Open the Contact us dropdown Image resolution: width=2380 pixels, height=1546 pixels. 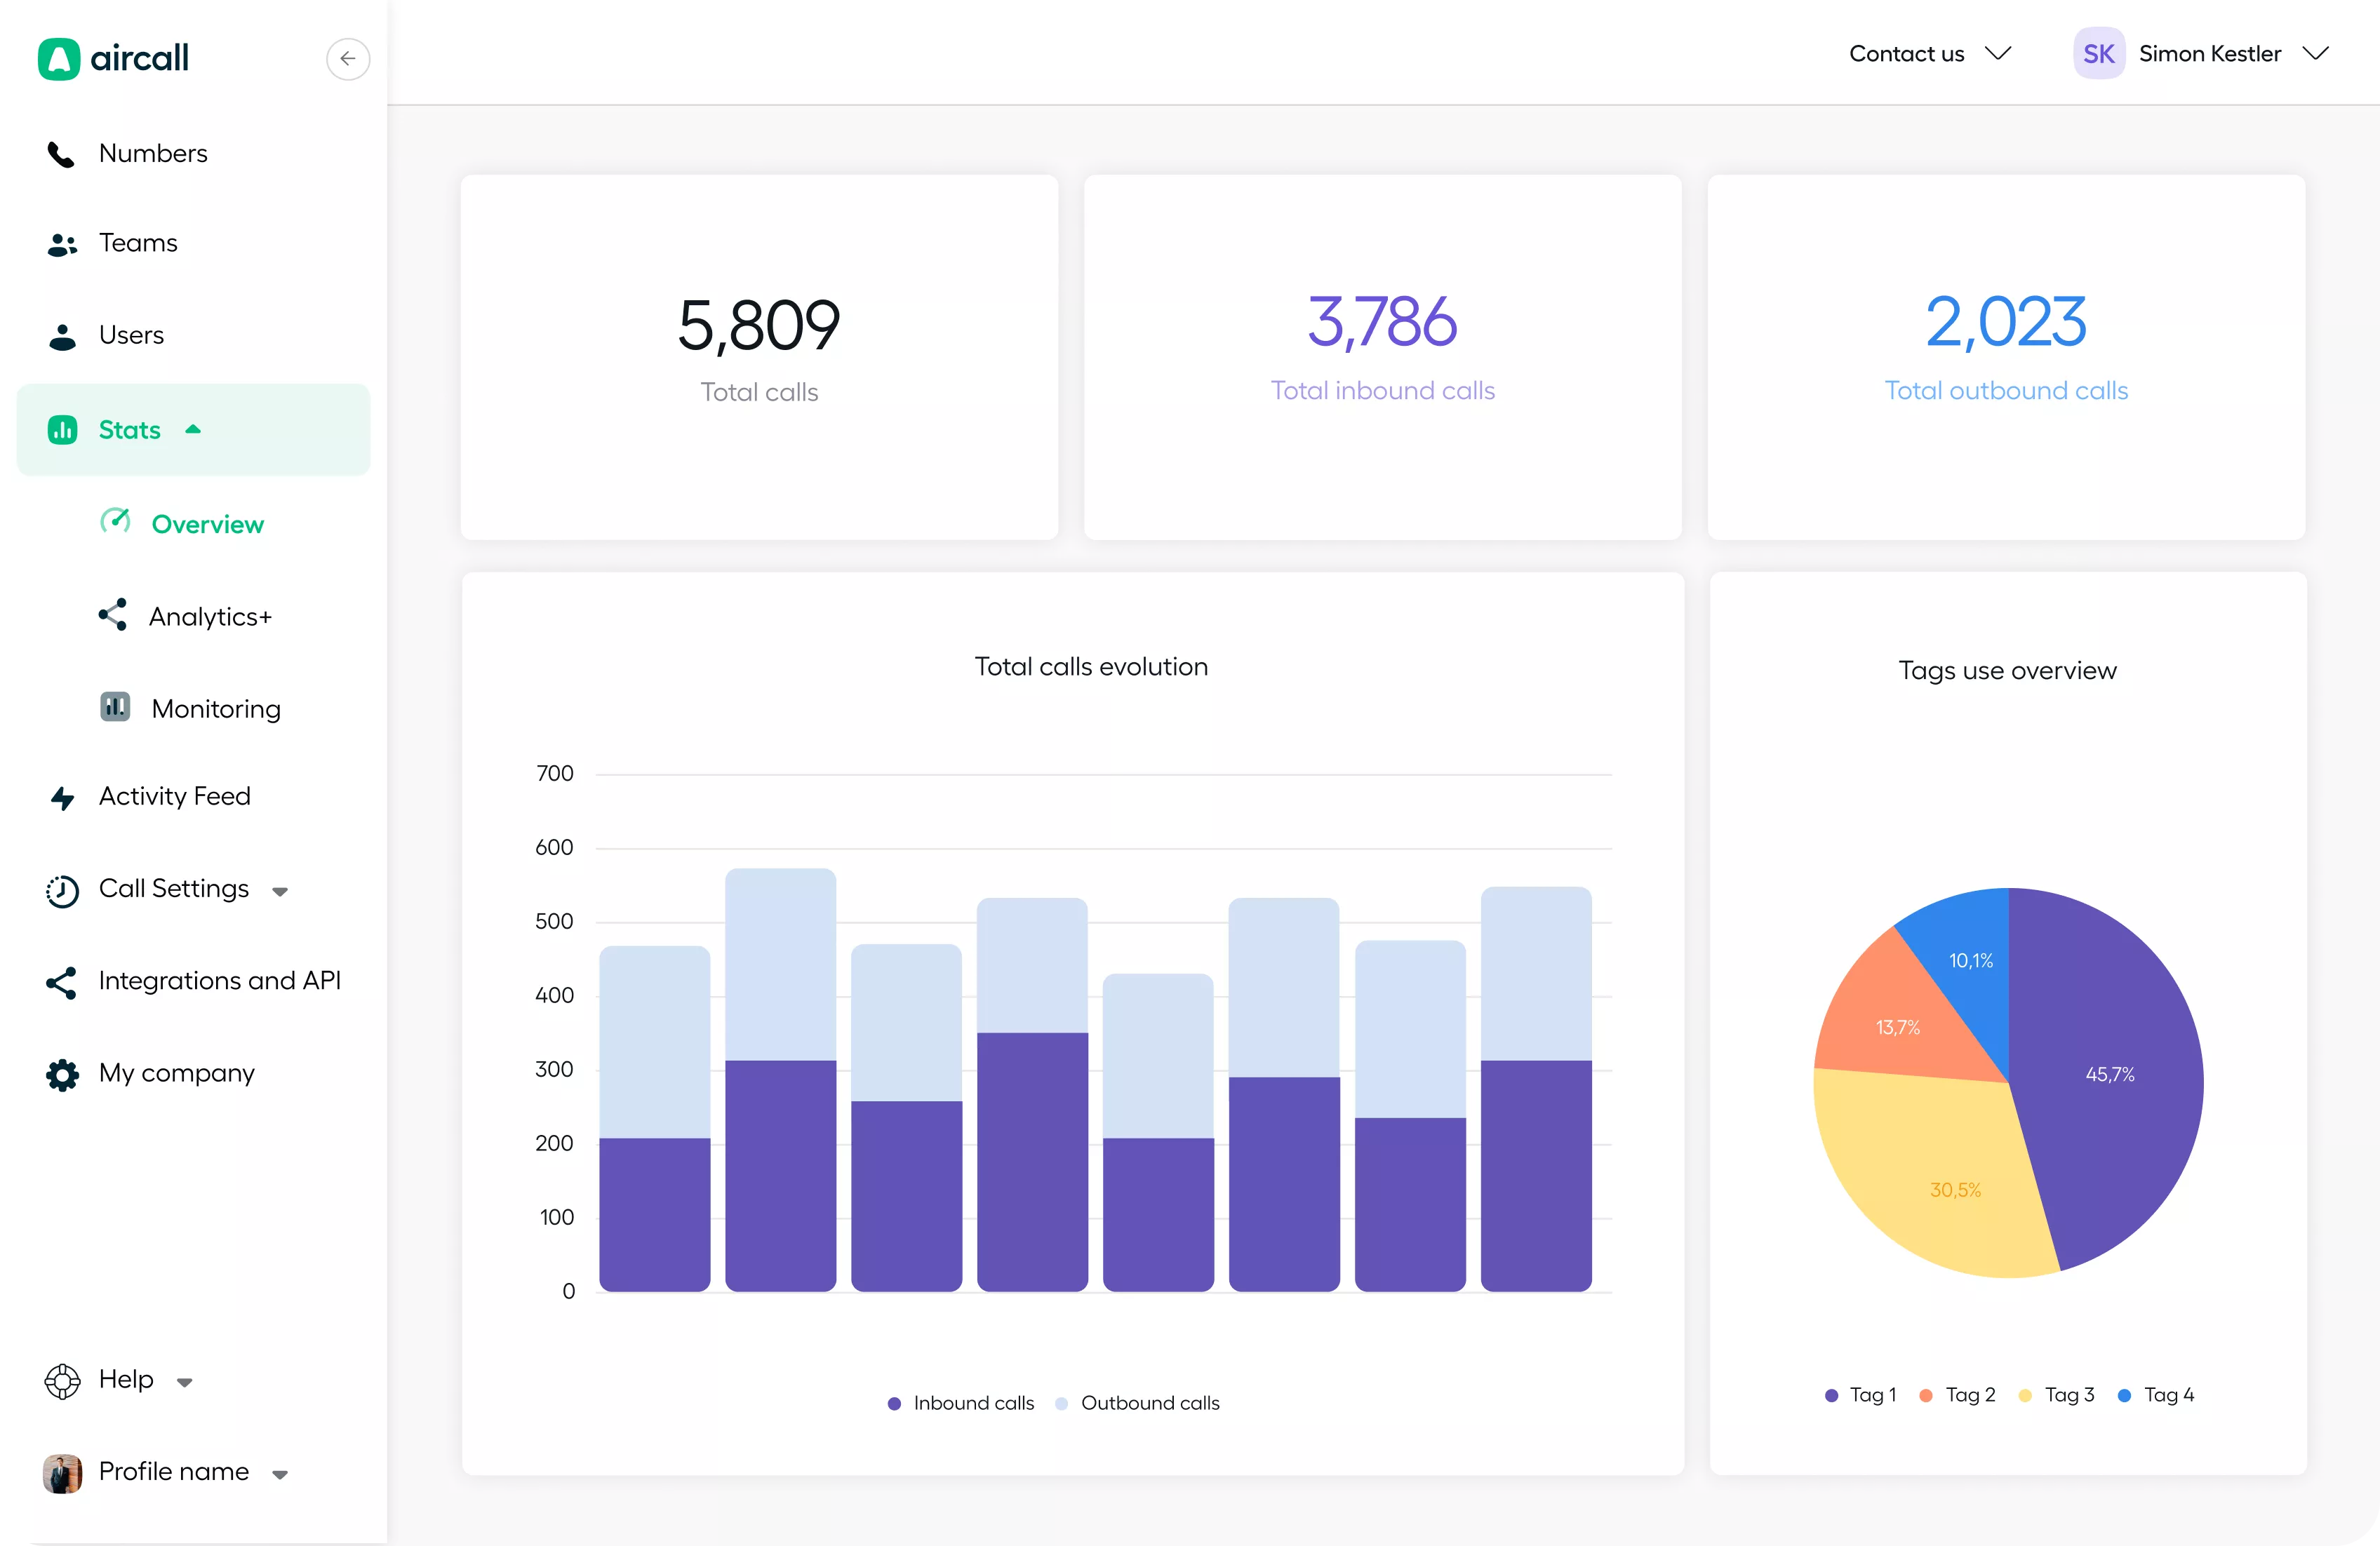[1930, 54]
